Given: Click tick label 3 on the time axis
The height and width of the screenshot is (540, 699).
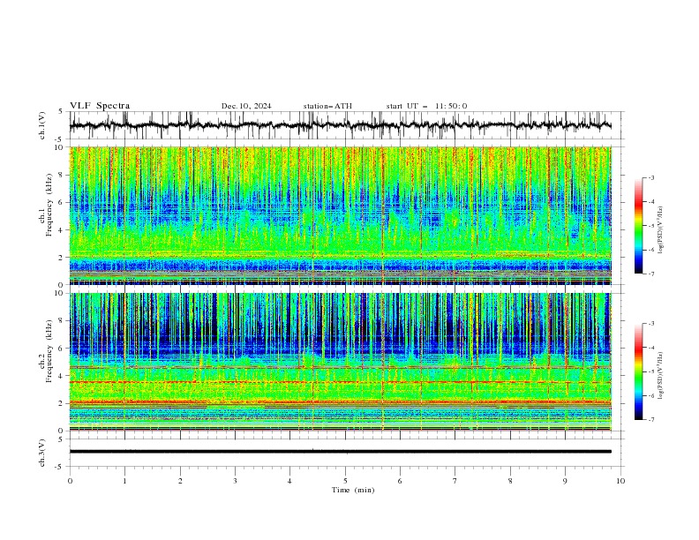Looking at the screenshot, I should point(235,481).
